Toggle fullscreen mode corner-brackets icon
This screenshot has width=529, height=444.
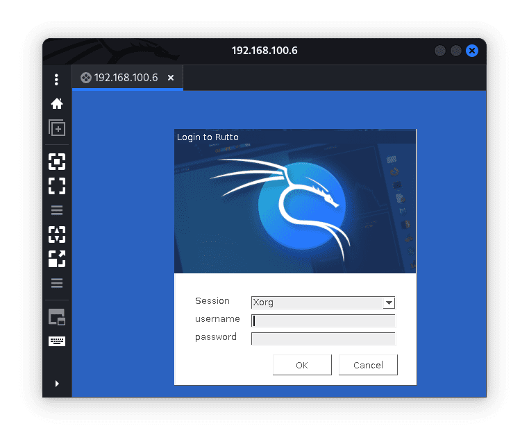pyautogui.click(x=57, y=186)
